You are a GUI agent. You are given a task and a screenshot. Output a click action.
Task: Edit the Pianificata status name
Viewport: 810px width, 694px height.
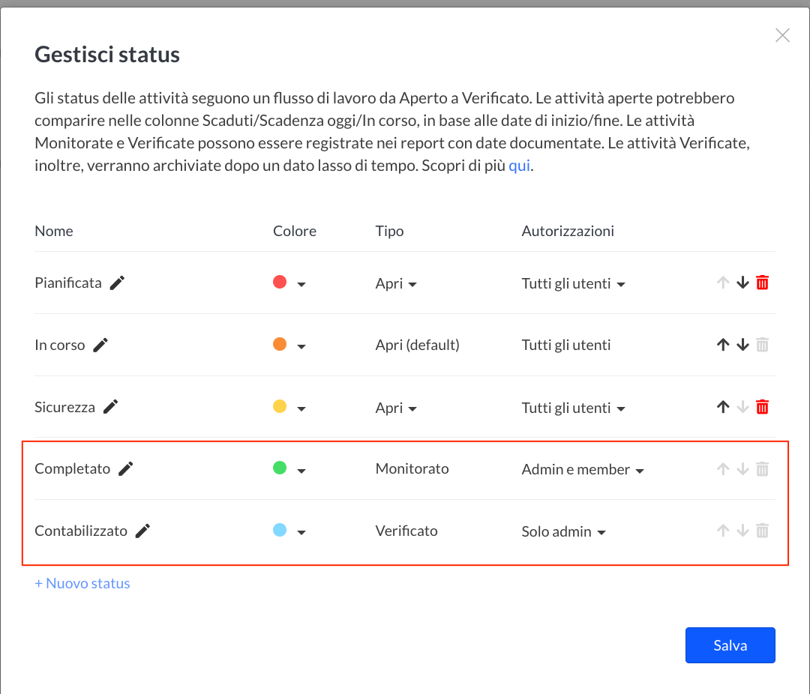tap(117, 283)
